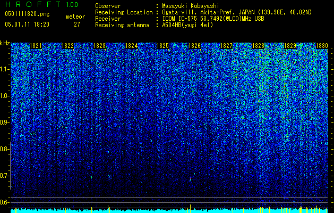
Task: Click the Receiving Location field label
Action: tap(124, 13)
